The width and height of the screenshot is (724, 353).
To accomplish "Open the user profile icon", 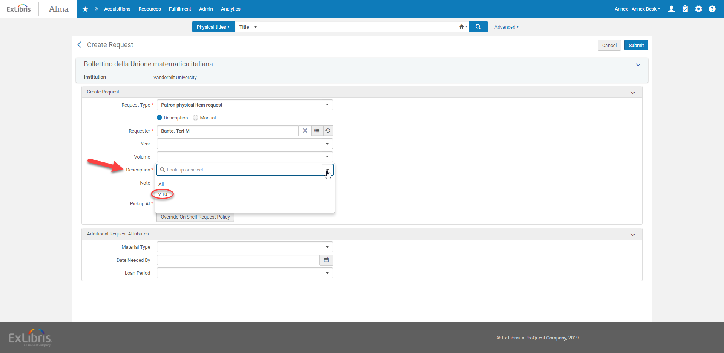I will tap(671, 9).
